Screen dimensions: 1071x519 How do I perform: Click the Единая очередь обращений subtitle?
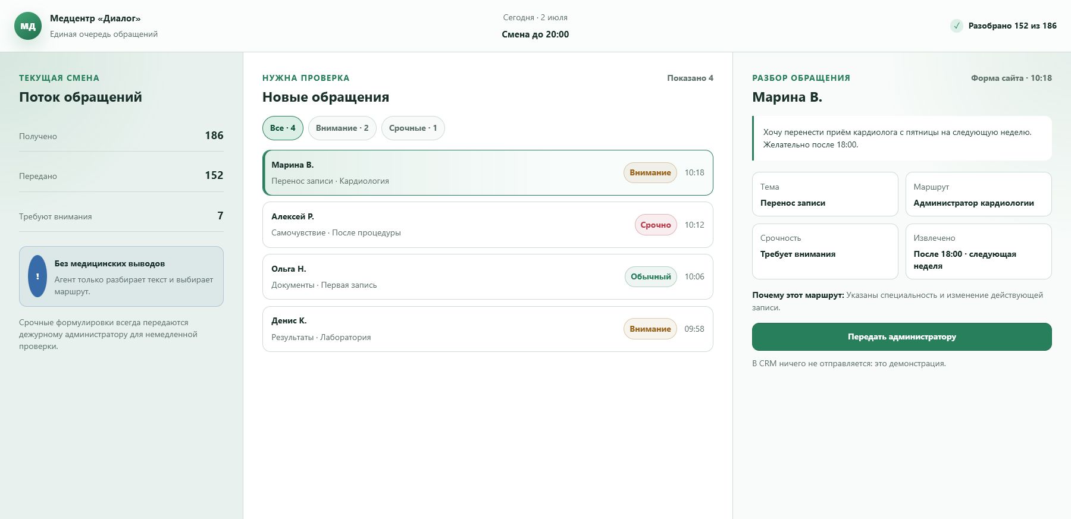pyautogui.click(x=104, y=34)
